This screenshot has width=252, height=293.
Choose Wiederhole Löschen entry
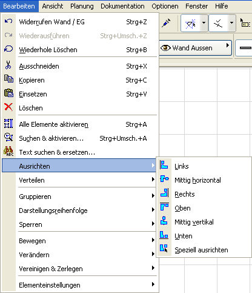80,50
